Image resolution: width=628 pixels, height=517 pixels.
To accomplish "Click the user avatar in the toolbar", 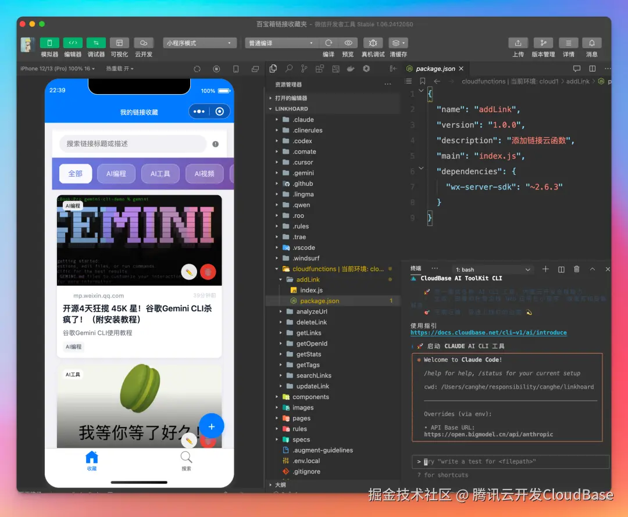I will [x=27, y=44].
